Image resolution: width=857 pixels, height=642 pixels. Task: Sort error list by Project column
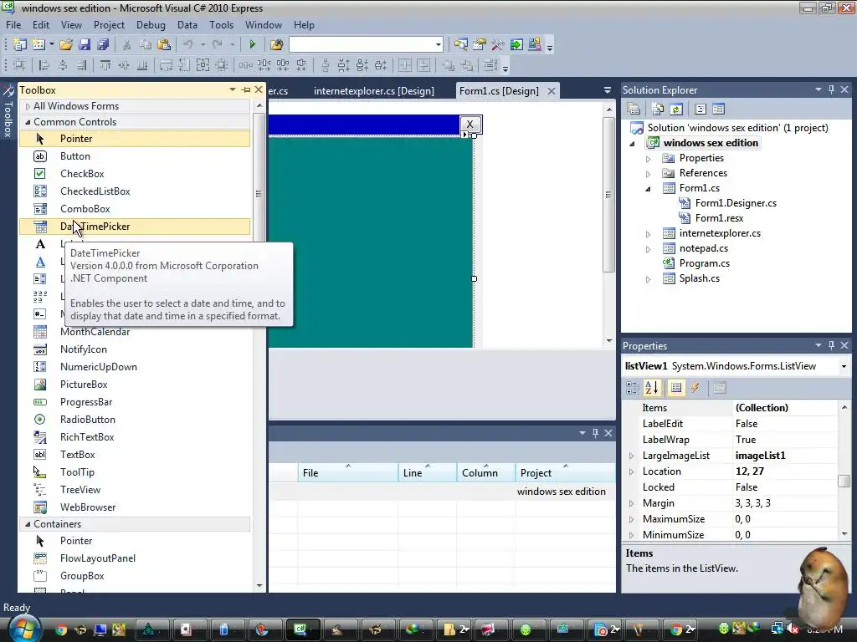(x=565, y=473)
